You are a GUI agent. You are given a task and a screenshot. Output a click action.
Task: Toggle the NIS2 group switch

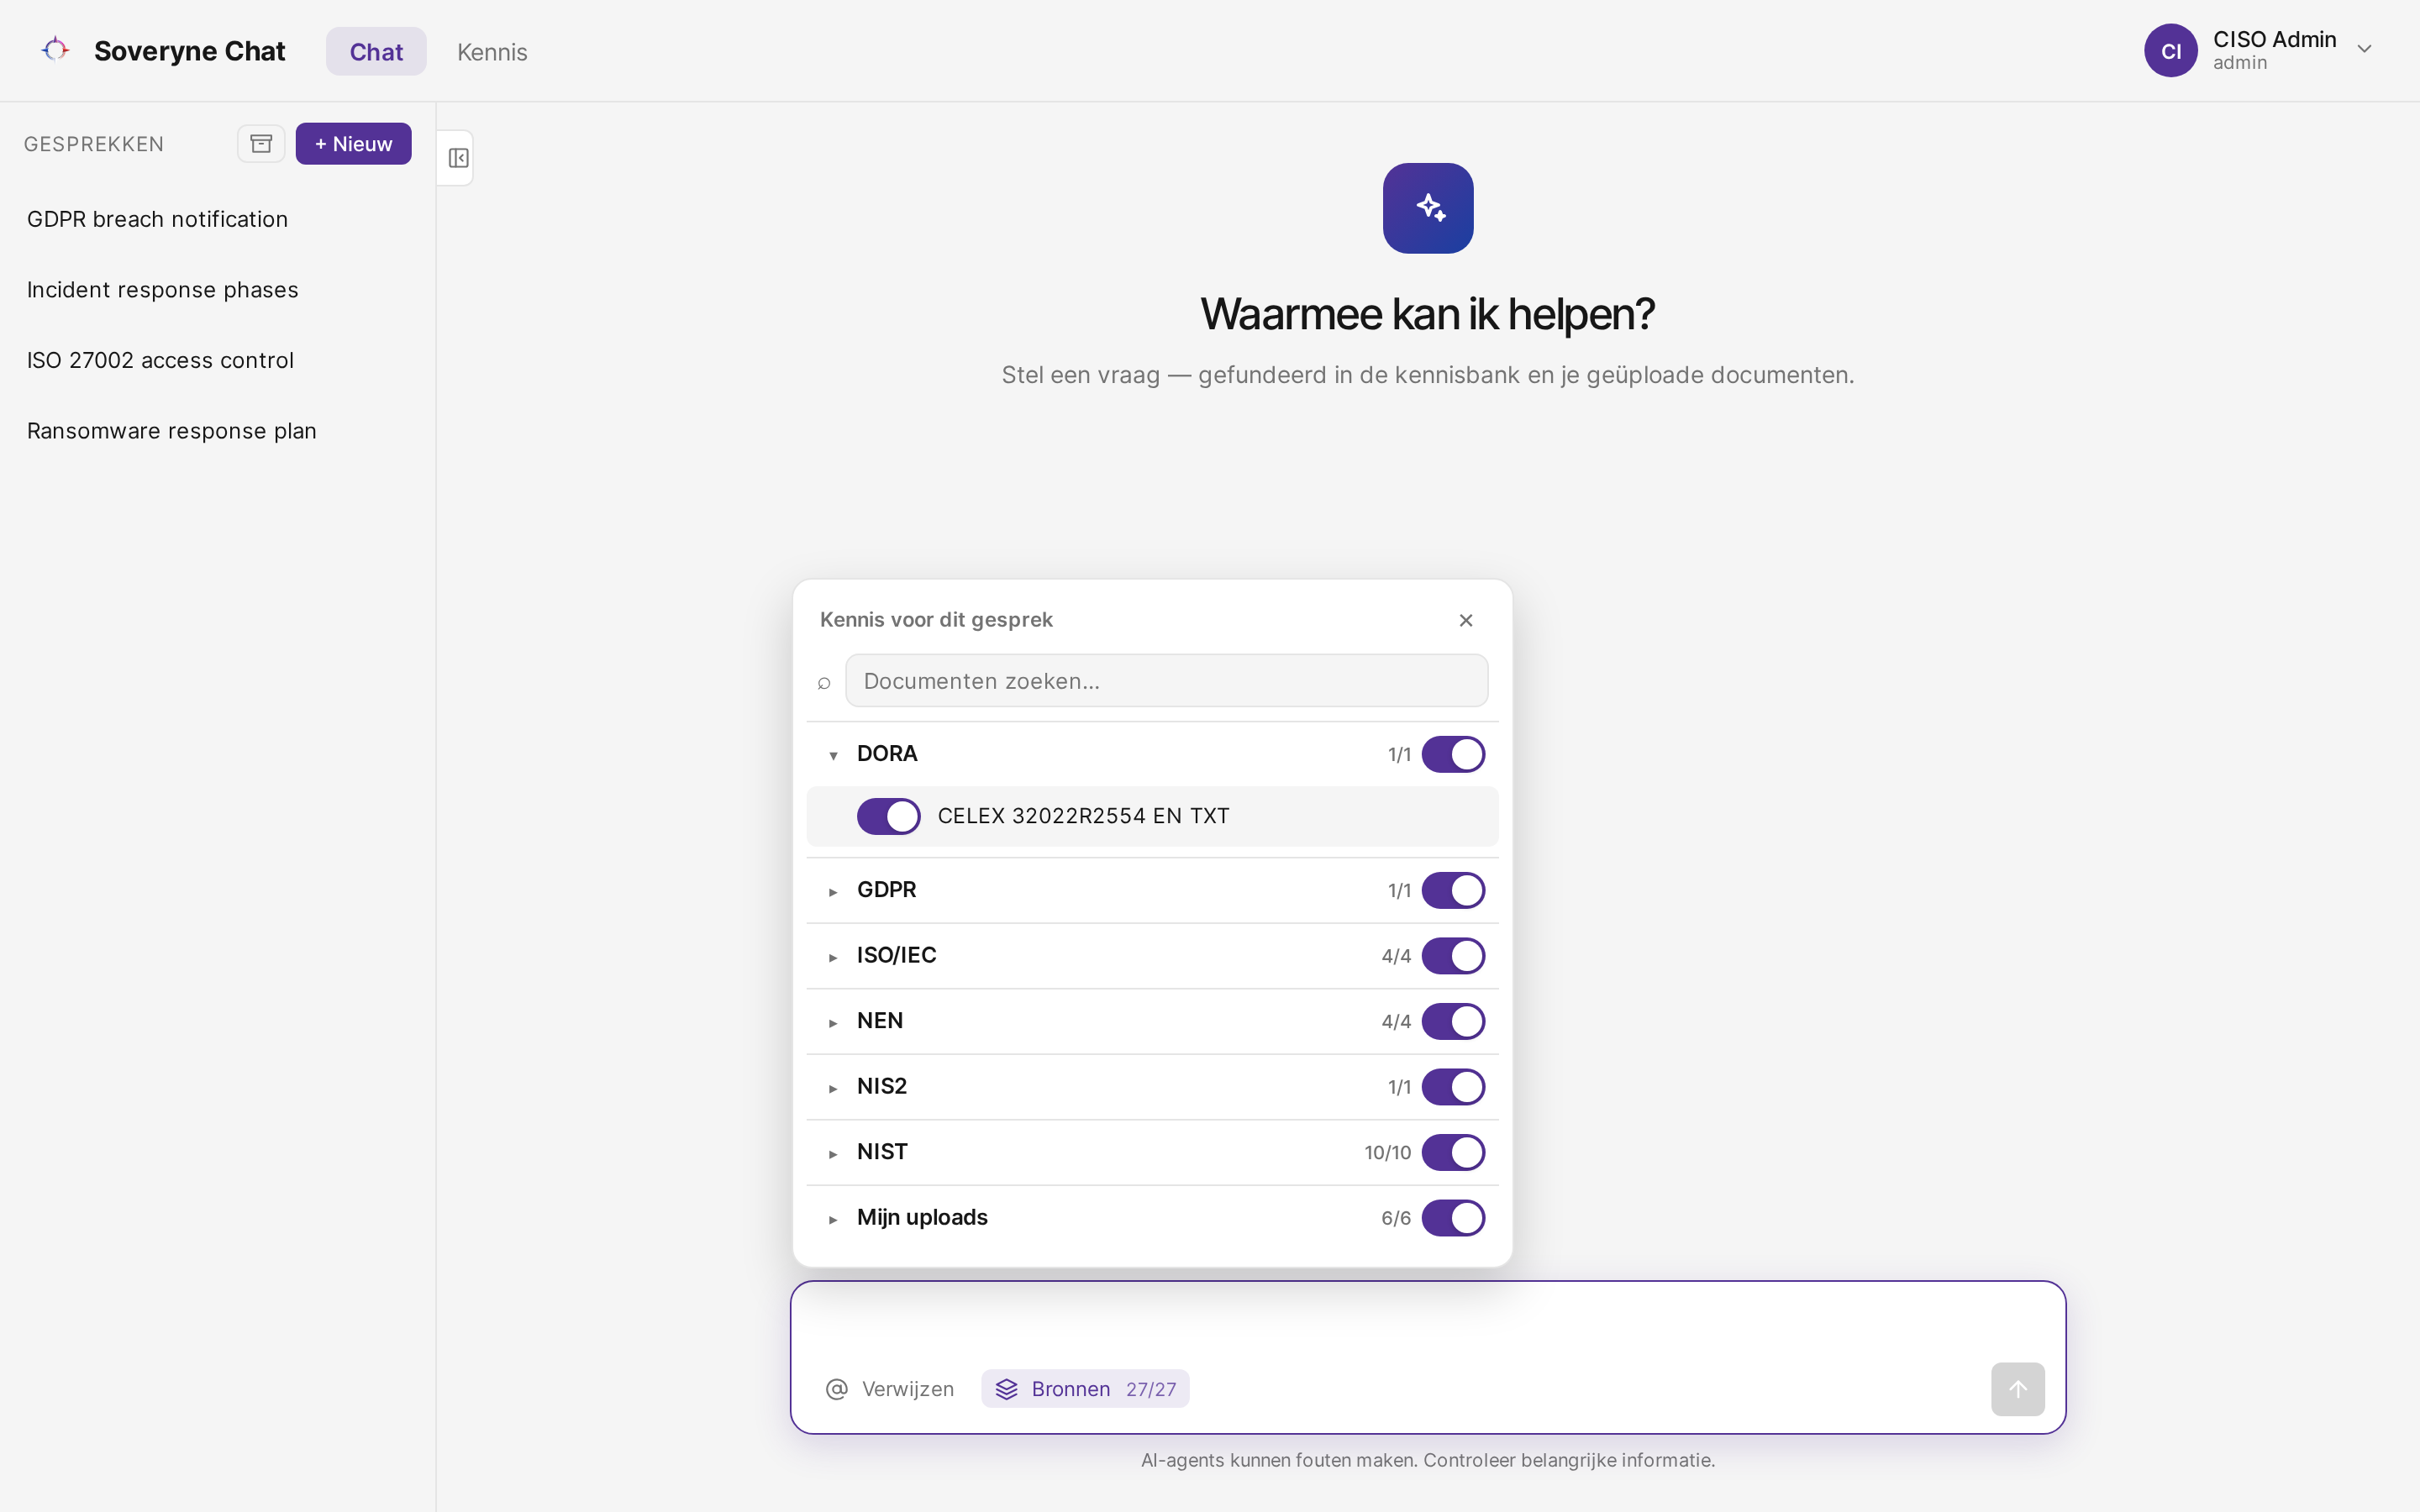coord(1453,1087)
